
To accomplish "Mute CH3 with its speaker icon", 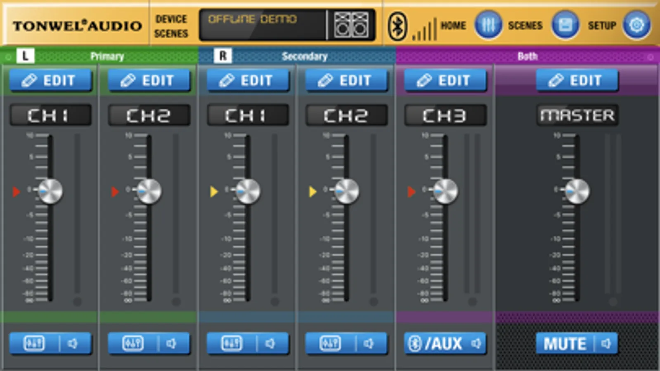I will (477, 343).
